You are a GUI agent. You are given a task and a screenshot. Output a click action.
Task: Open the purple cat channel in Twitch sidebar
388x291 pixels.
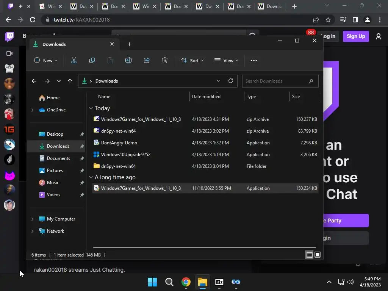point(9,175)
